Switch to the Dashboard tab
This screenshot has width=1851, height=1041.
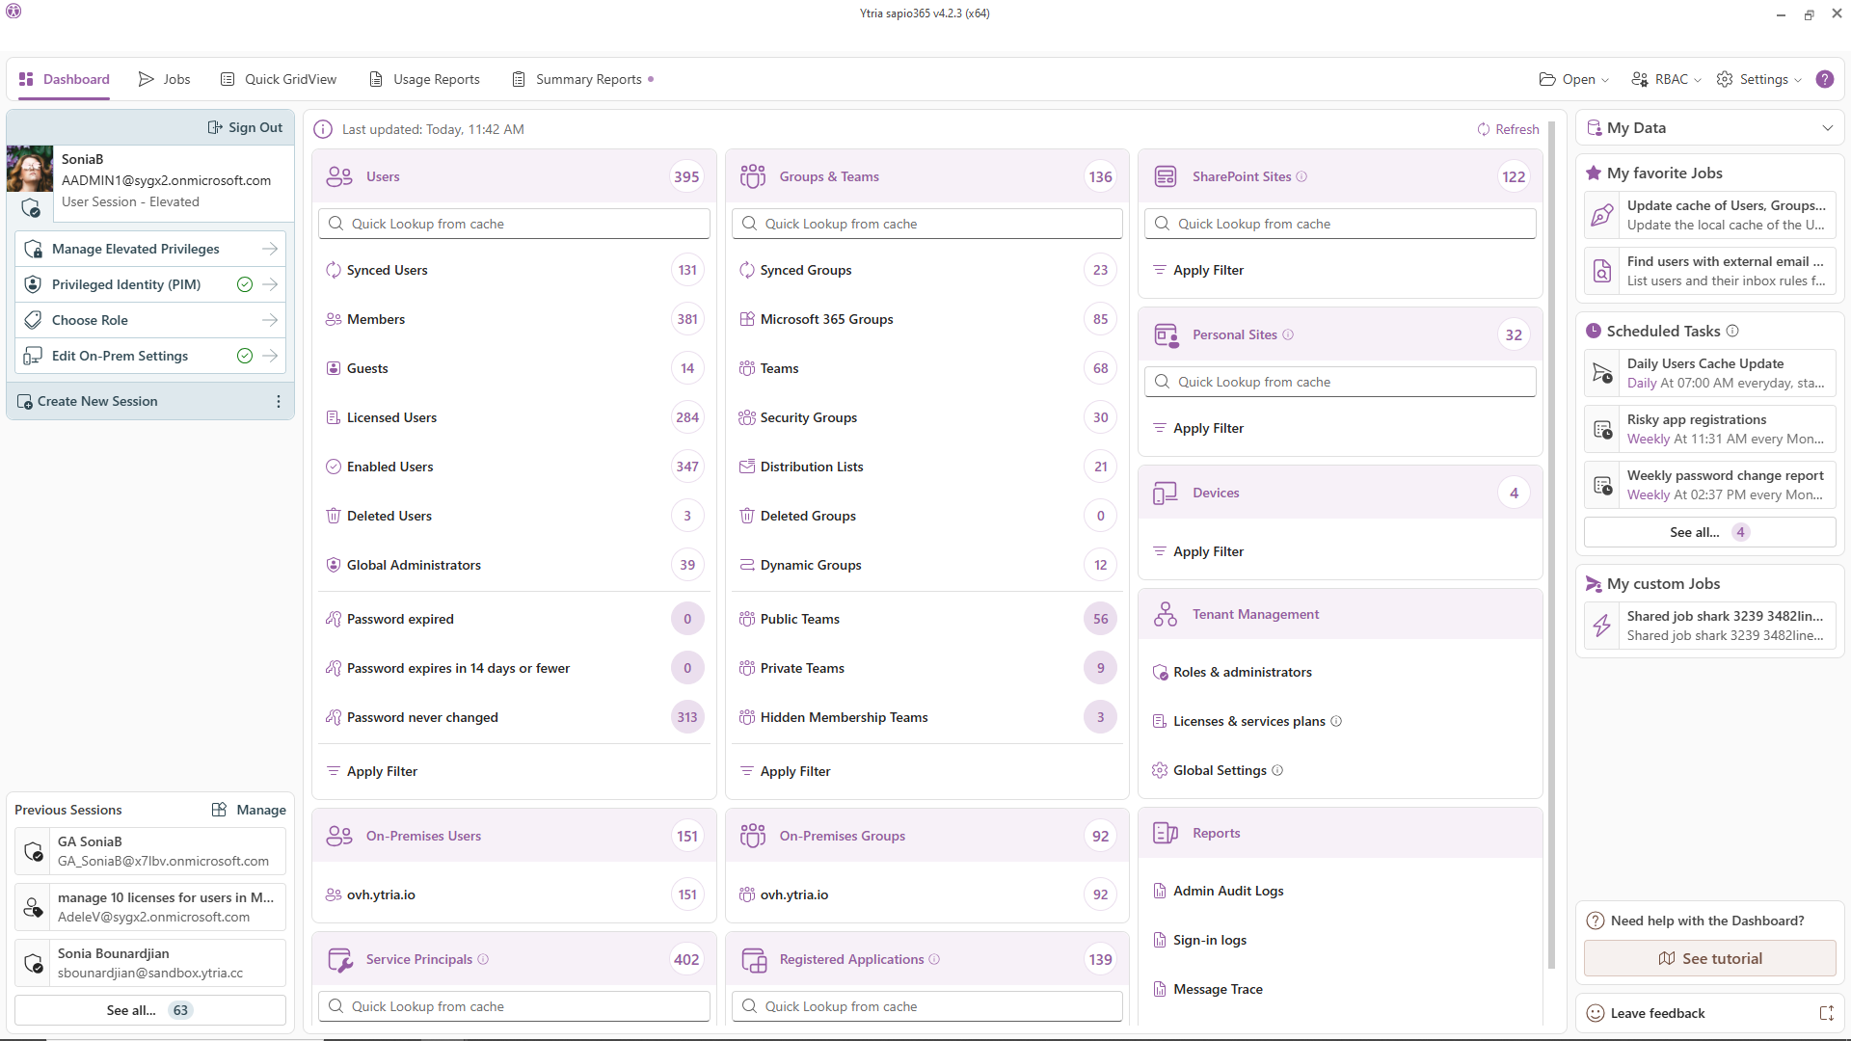pos(64,79)
